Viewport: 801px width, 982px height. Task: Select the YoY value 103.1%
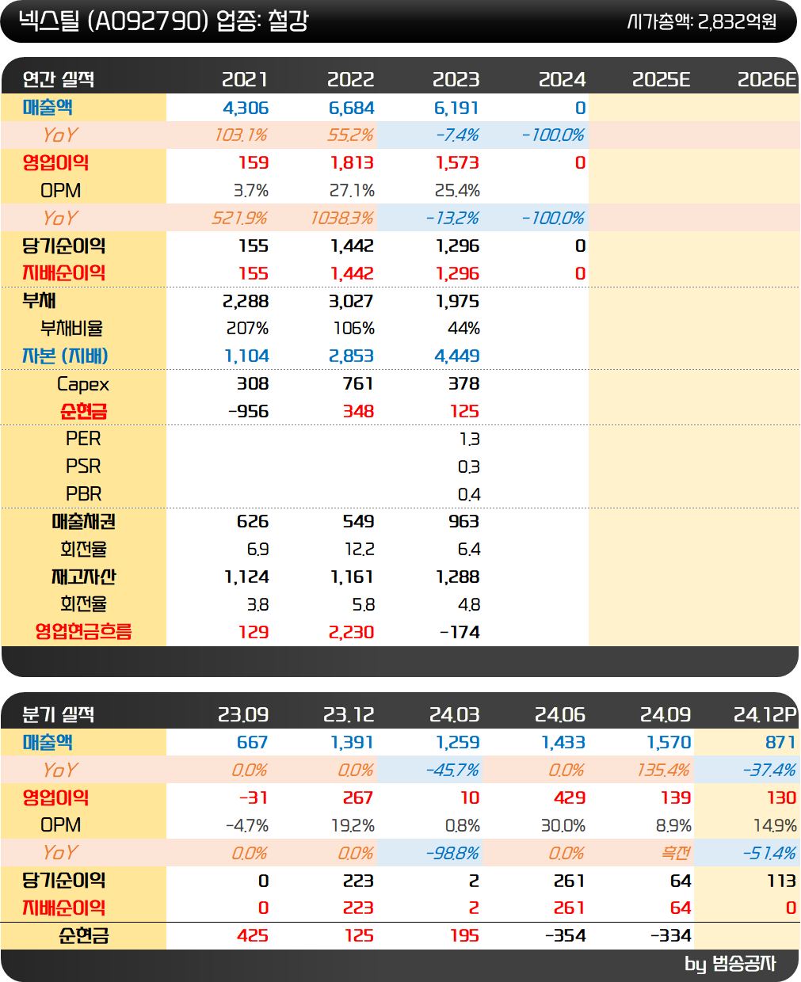[x=242, y=135]
